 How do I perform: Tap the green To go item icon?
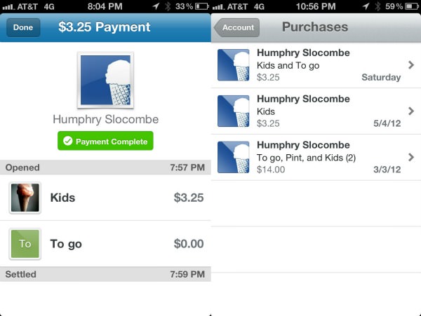pos(25,244)
